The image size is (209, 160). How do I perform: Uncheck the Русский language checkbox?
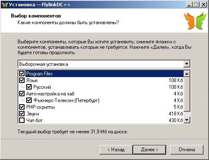pos(29,87)
